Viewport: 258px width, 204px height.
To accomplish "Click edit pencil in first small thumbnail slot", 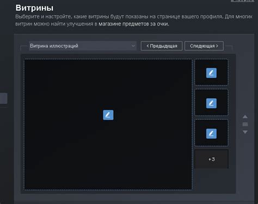I will tap(211, 73).
